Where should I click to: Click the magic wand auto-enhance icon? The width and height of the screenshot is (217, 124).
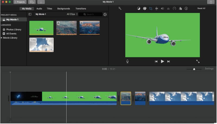120,8
